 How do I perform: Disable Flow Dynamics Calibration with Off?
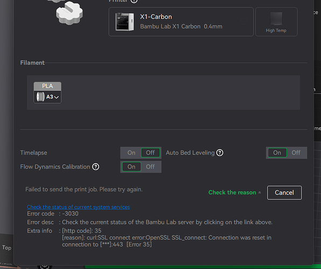(150, 167)
